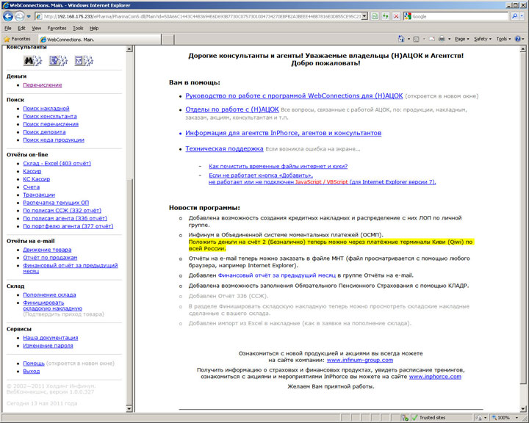This screenshot has width=529, height=423.
Task: Click the zoom magnifier icon in status bar
Action: pos(494,418)
